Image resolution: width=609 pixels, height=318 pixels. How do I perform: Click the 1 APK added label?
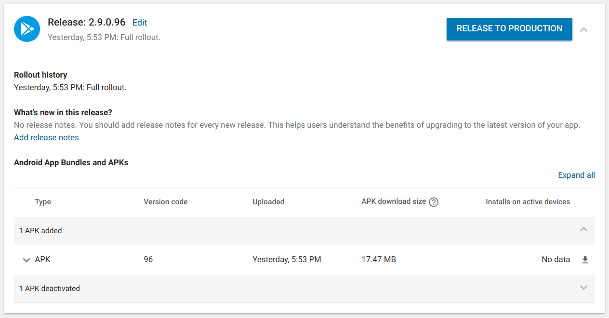(40, 230)
